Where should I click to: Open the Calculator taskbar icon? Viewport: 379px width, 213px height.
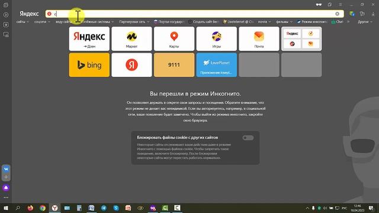79,208
